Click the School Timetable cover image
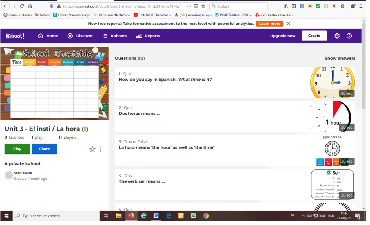370x225 pixels. coord(54,83)
